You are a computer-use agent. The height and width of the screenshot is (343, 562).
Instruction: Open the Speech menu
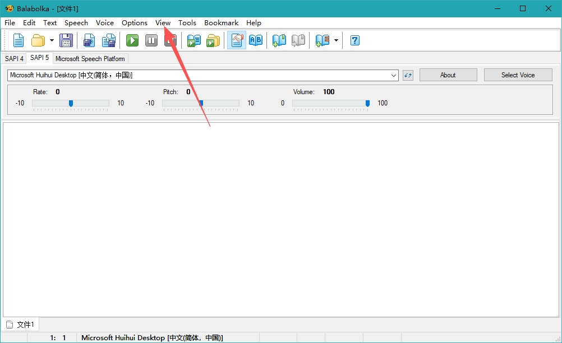[x=76, y=23]
